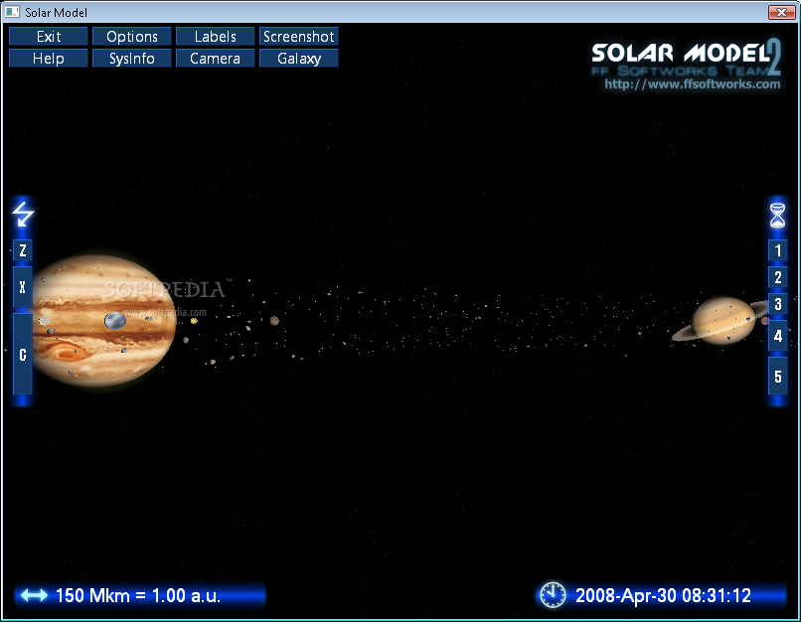The image size is (801, 622).
Task: Select the Saturn planet
Action: pos(722,321)
